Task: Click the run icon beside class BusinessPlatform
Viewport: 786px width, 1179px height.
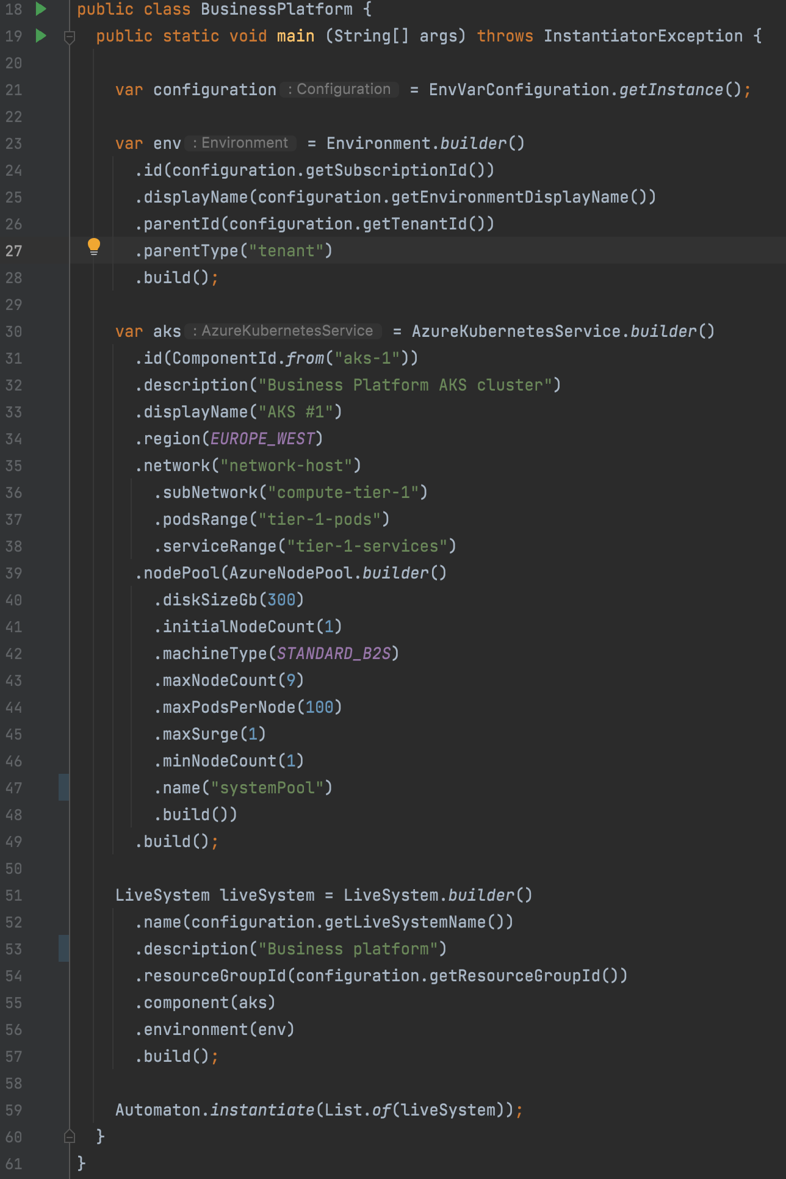Action: click(x=41, y=9)
